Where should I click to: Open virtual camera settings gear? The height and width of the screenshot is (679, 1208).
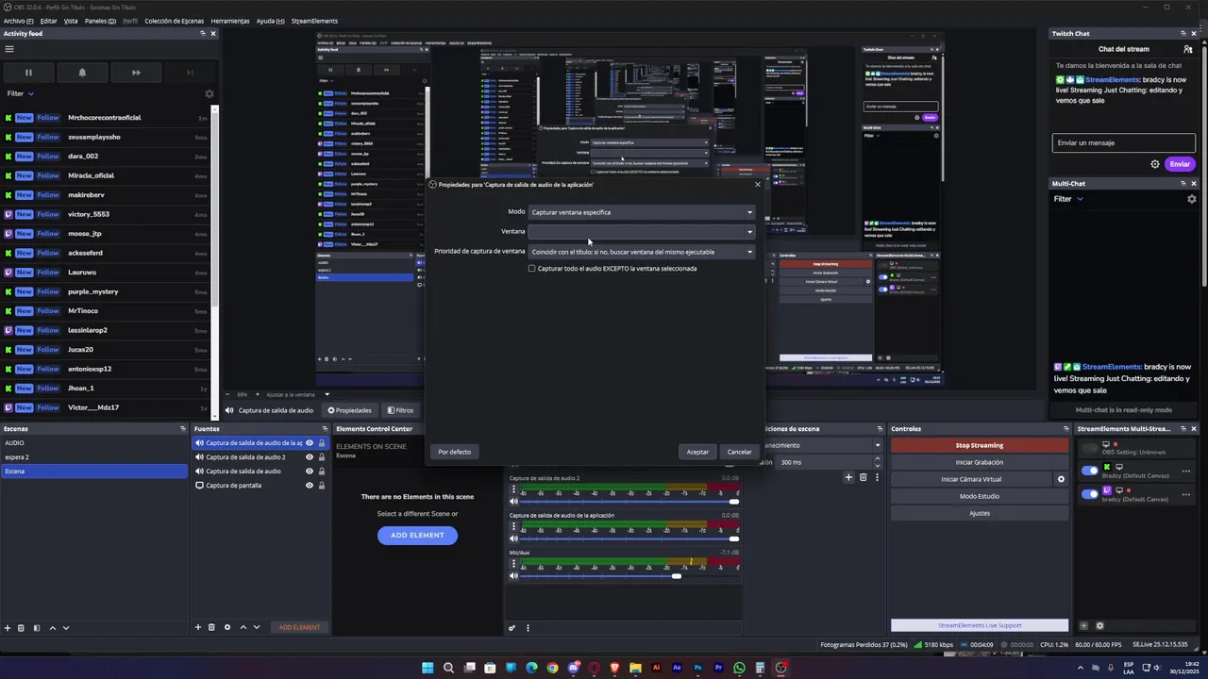(x=1061, y=479)
